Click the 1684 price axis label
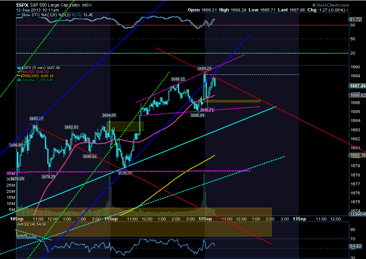The image size is (366, 259). pos(355,121)
